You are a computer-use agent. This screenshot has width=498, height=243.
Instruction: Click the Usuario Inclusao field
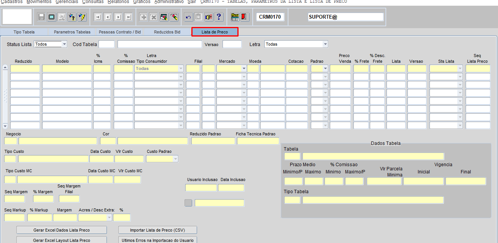point(201,187)
